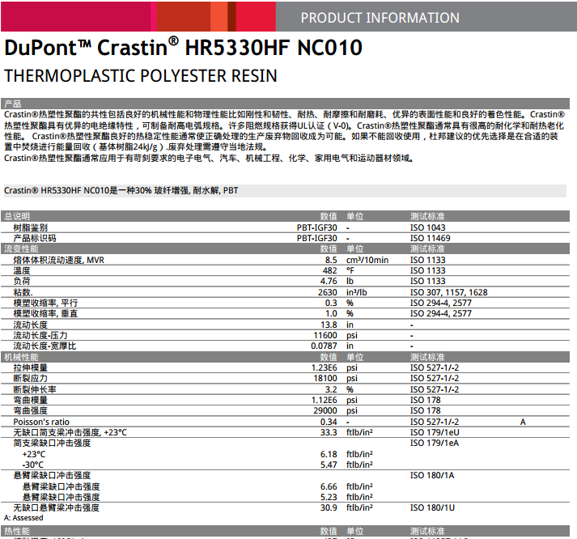Click the A: Assessed footnote
The image size is (577, 539).
tap(23, 518)
